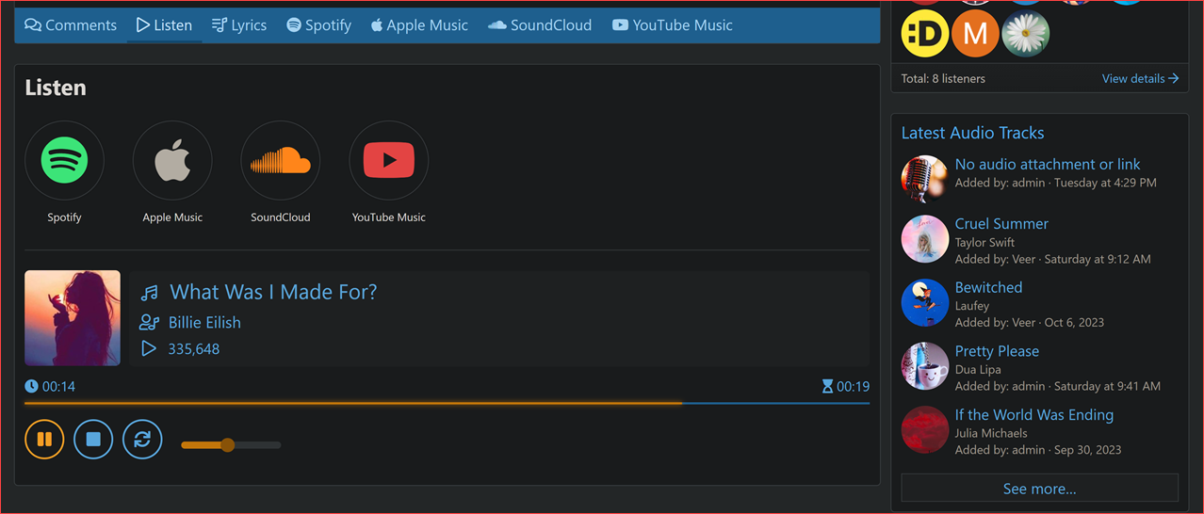Open the SoundCloud circle icon
This screenshot has width=1204, height=514.
point(281,161)
